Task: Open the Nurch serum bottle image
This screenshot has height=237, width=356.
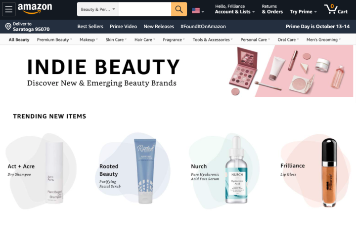Action: tap(236, 170)
